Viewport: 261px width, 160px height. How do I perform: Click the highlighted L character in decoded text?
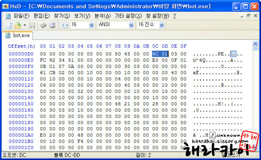tap(232, 54)
